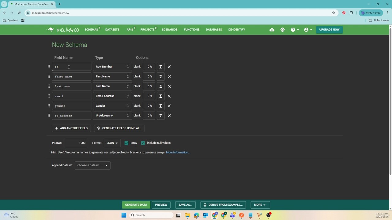Click the drag handle of the id row
This screenshot has height=220, width=392.
[49, 67]
